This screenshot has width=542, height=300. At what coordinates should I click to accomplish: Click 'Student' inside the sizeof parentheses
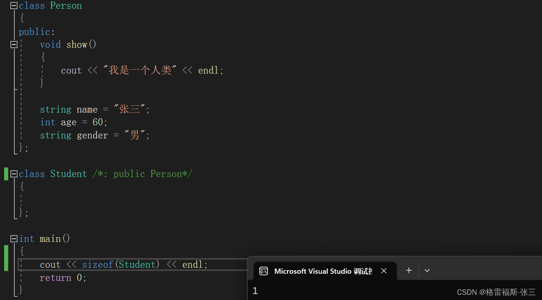click(x=137, y=265)
